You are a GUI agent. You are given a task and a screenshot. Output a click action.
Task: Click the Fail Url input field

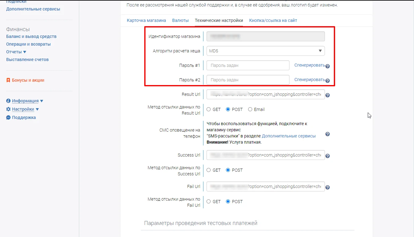coord(265,186)
